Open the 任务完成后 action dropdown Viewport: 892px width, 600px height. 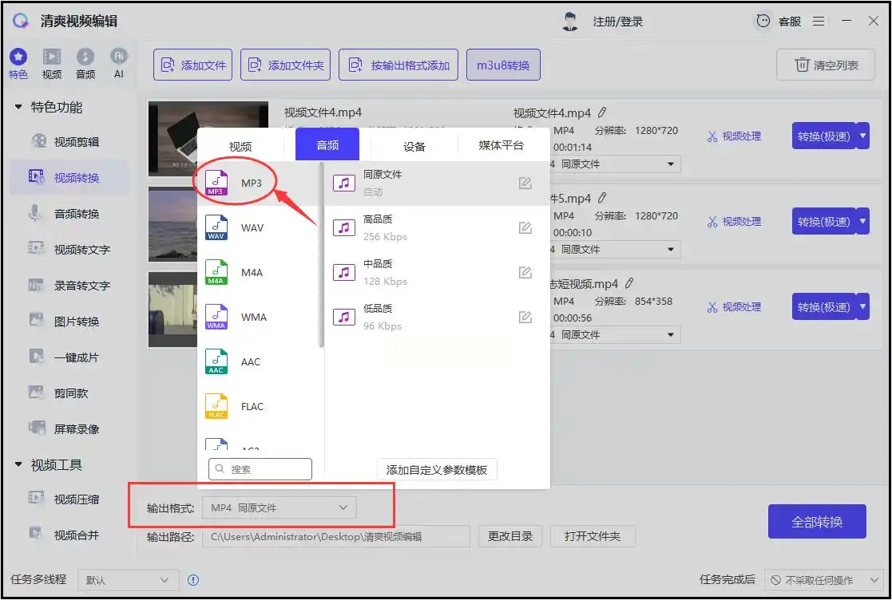(x=822, y=580)
